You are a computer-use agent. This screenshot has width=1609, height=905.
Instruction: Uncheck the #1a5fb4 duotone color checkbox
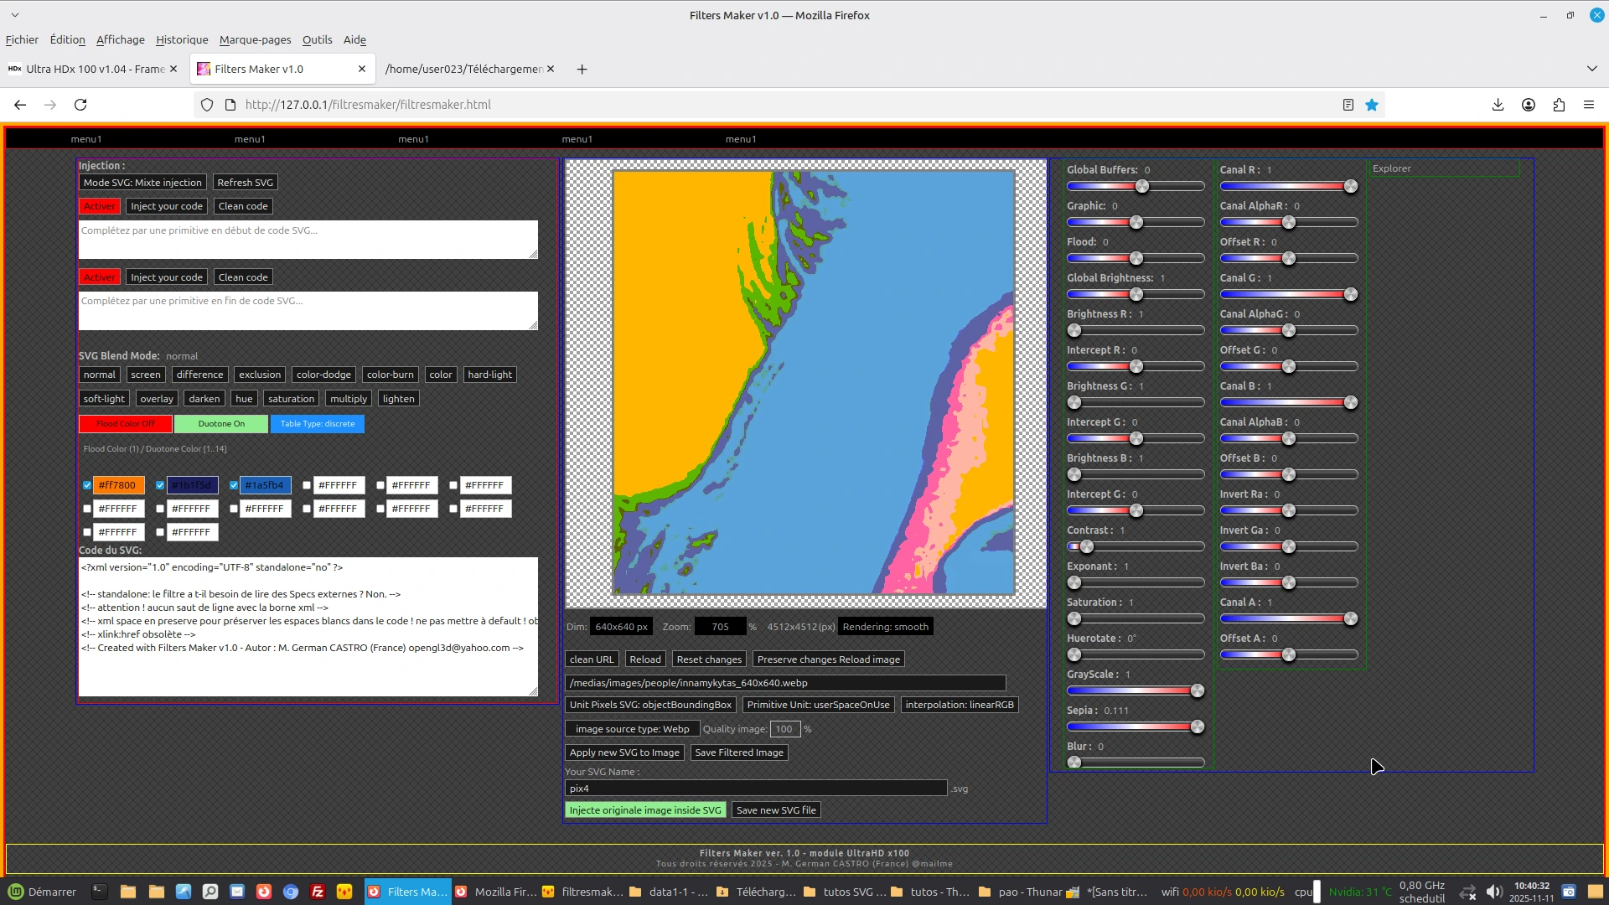click(x=234, y=485)
